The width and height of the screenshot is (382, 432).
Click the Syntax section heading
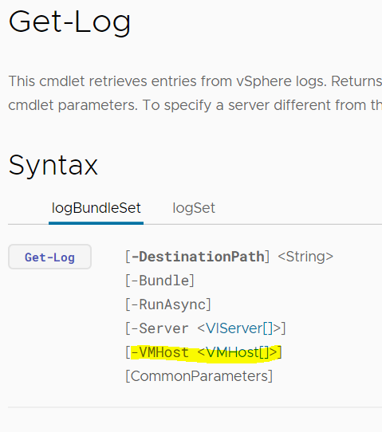tap(53, 165)
